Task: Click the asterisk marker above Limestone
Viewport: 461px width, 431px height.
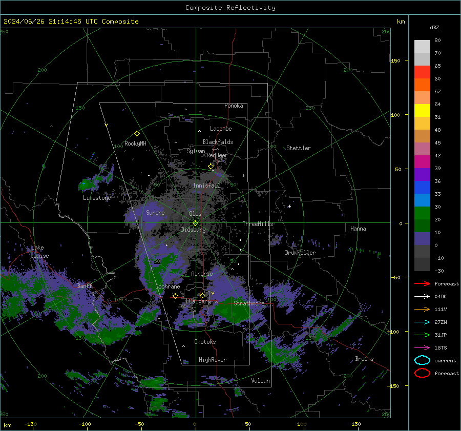Action: (x=97, y=193)
